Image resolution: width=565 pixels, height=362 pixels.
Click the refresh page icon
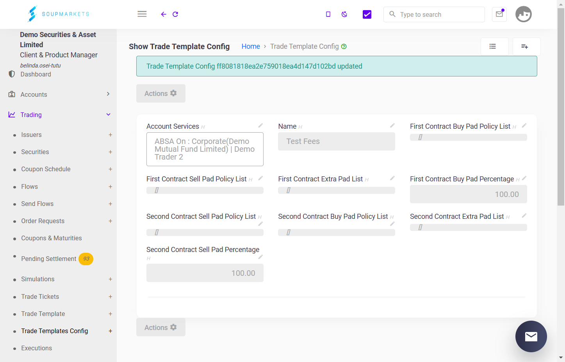point(175,14)
